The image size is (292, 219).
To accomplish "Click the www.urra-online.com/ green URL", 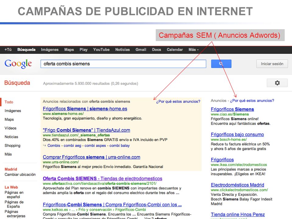I will tap(61, 162).
